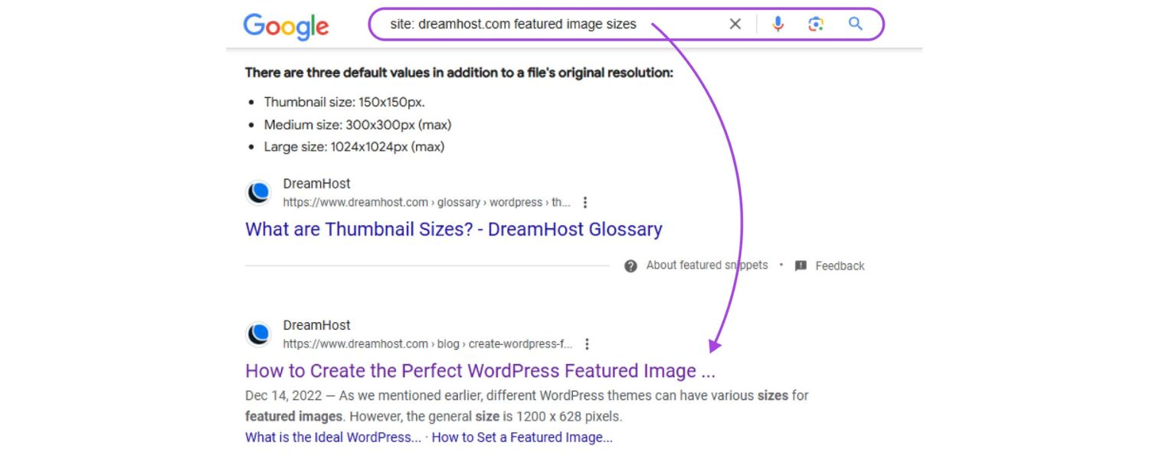The height and width of the screenshot is (459, 1149).
Task: Open the three-dot menu for the glossary result
Action: pyautogui.click(x=585, y=203)
